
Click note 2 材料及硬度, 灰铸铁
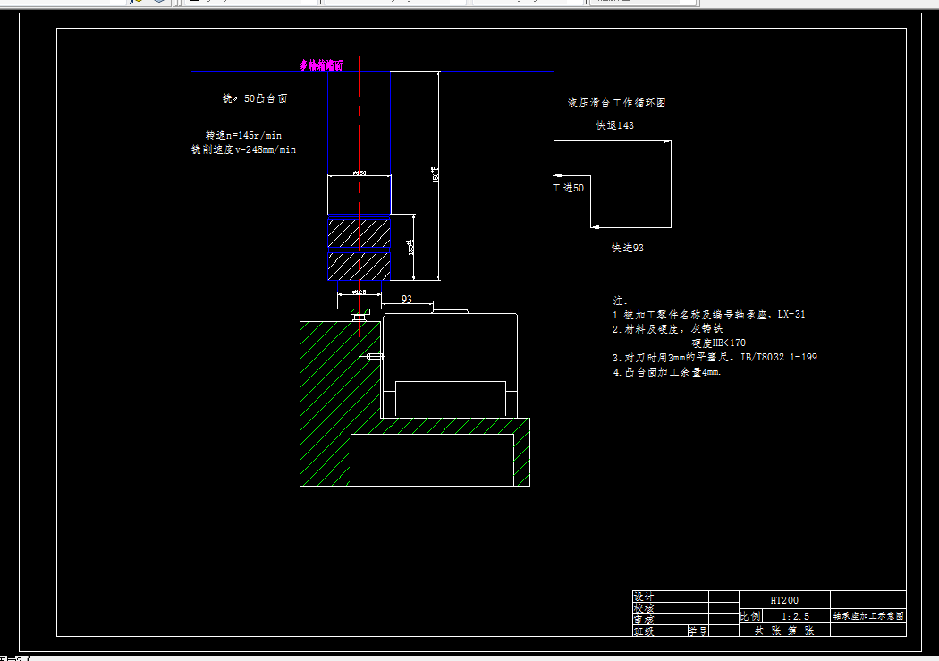pyautogui.click(x=668, y=328)
